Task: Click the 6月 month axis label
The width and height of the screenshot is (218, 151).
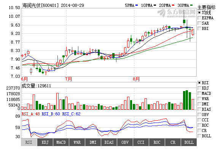Action: click(x=25, y=79)
